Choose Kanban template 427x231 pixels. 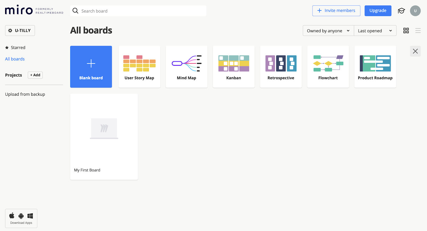click(x=234, y=67)
